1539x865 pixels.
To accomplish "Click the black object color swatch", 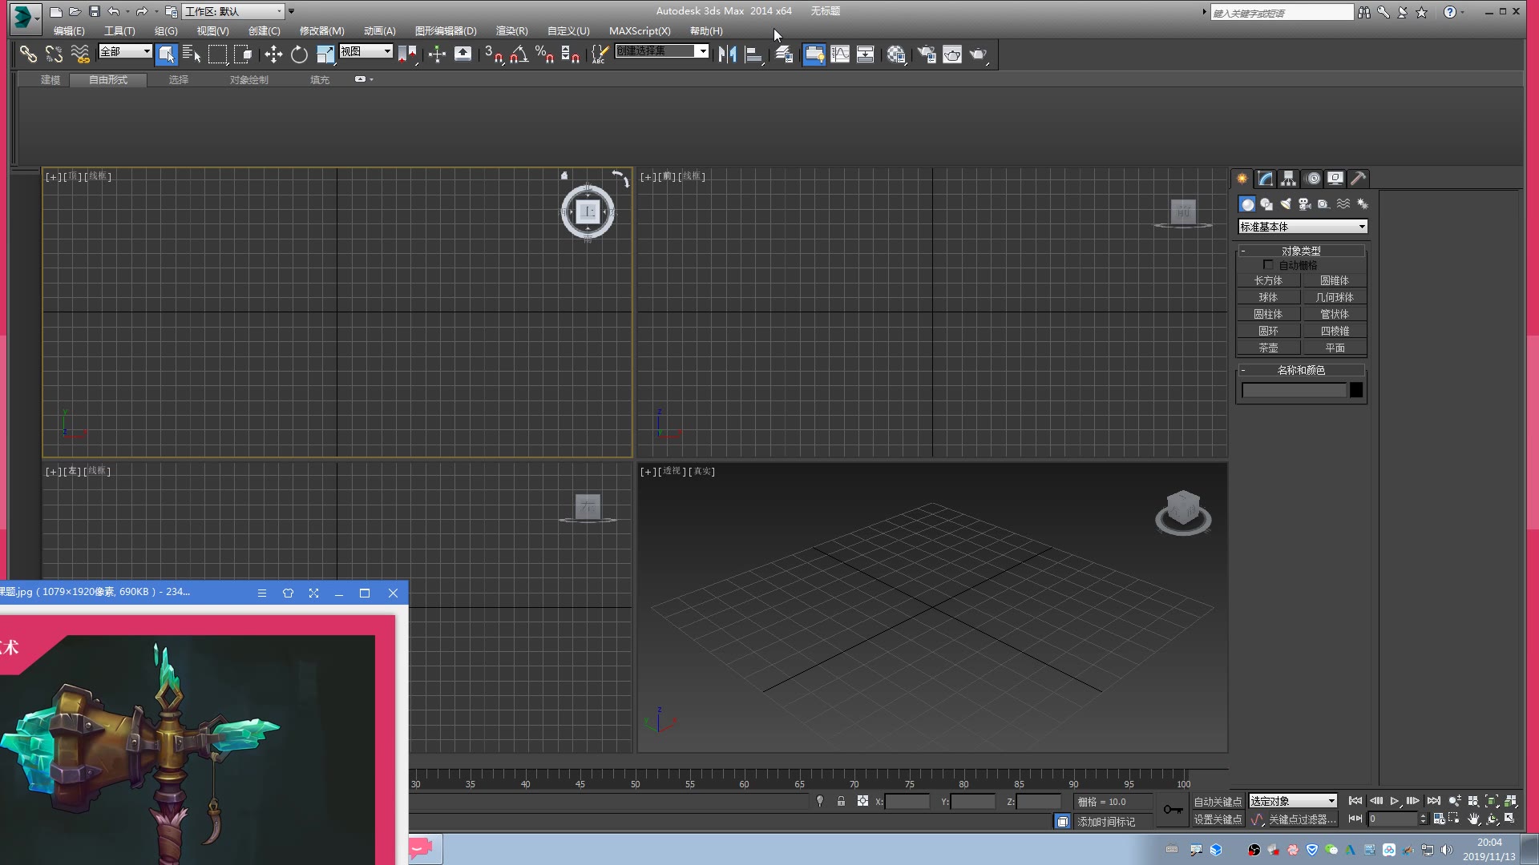I will (1356, 390).
